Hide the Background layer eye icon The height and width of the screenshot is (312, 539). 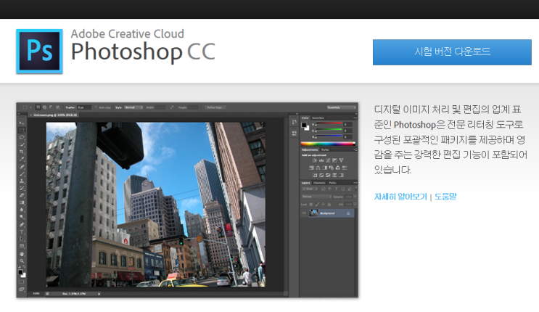coord(304,213)
